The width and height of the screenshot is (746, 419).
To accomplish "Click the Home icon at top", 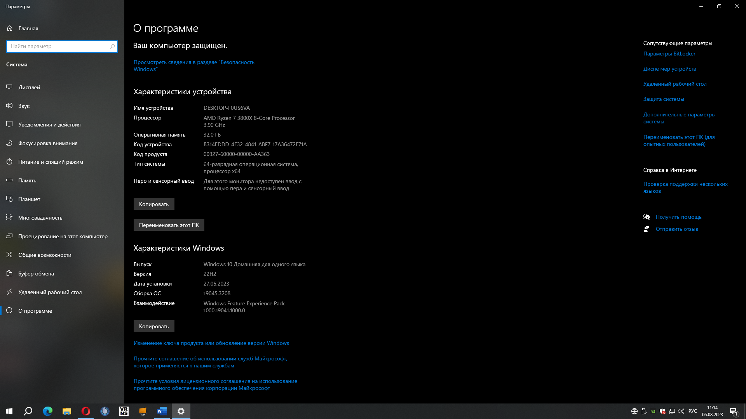I will coord(10,28).
